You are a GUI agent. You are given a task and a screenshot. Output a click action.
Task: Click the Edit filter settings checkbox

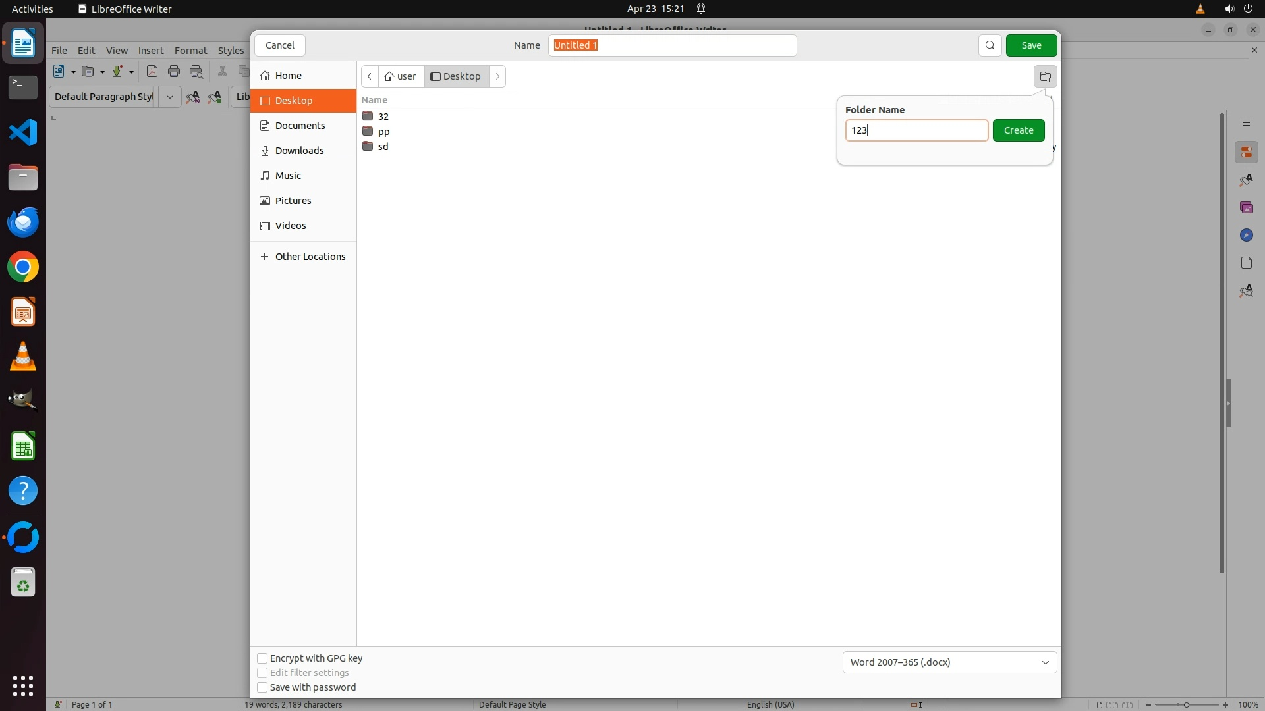point(262,673)
